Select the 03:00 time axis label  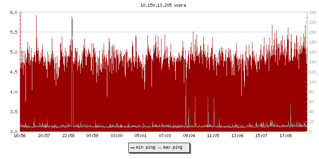point(116,136)
